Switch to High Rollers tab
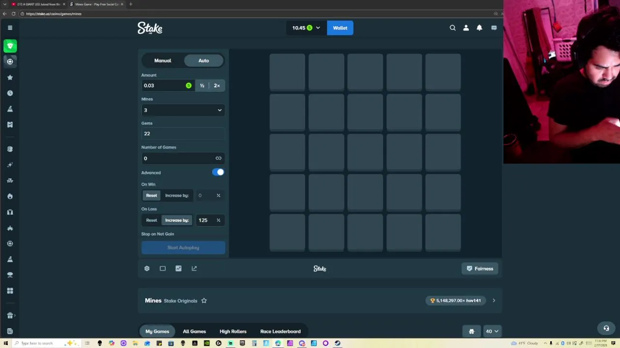 pos(233,331)
